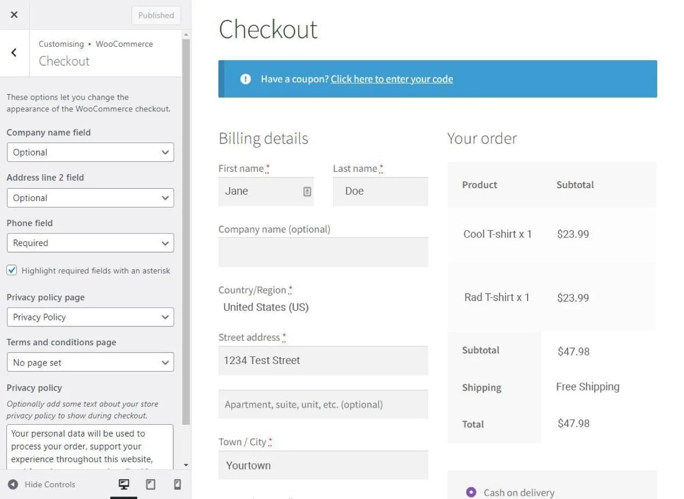
Task: Close the Customizer with the X
Action: [13, 15]
